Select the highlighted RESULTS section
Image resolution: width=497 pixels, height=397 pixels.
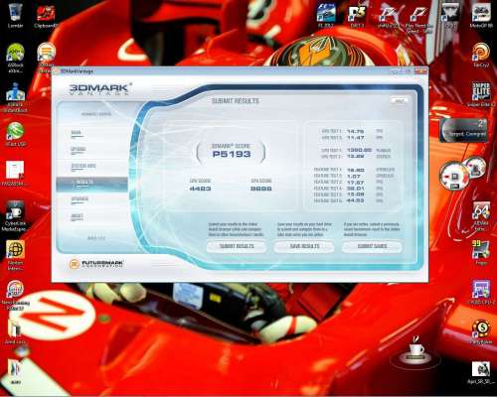coord(91,185)
